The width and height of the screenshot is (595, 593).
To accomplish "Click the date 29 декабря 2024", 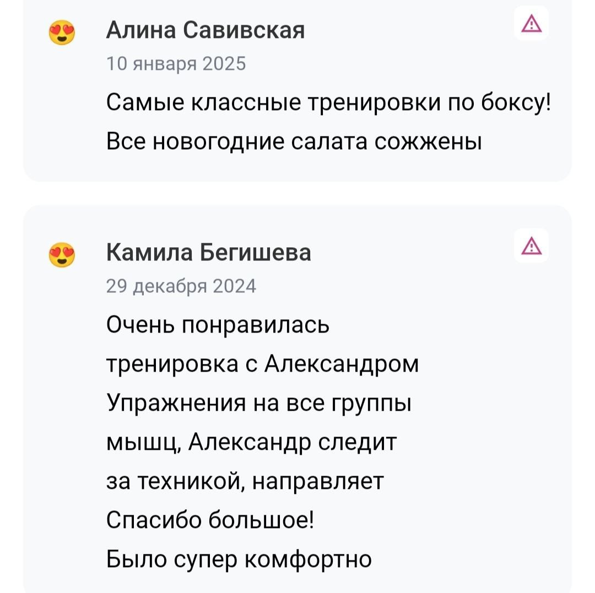I will pyautogui.click(x=181, y=286).
